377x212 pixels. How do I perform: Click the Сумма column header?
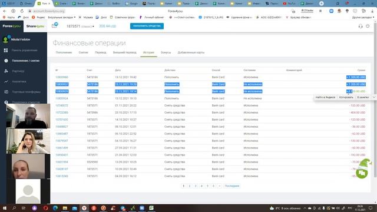pos(361,70)
